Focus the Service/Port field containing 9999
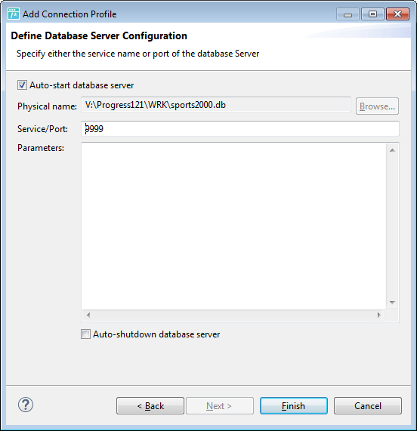This screenshot has height=431, width=417. pos(240,128)
